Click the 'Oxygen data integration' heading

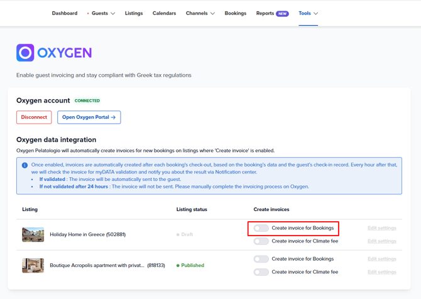click(56, 140)
